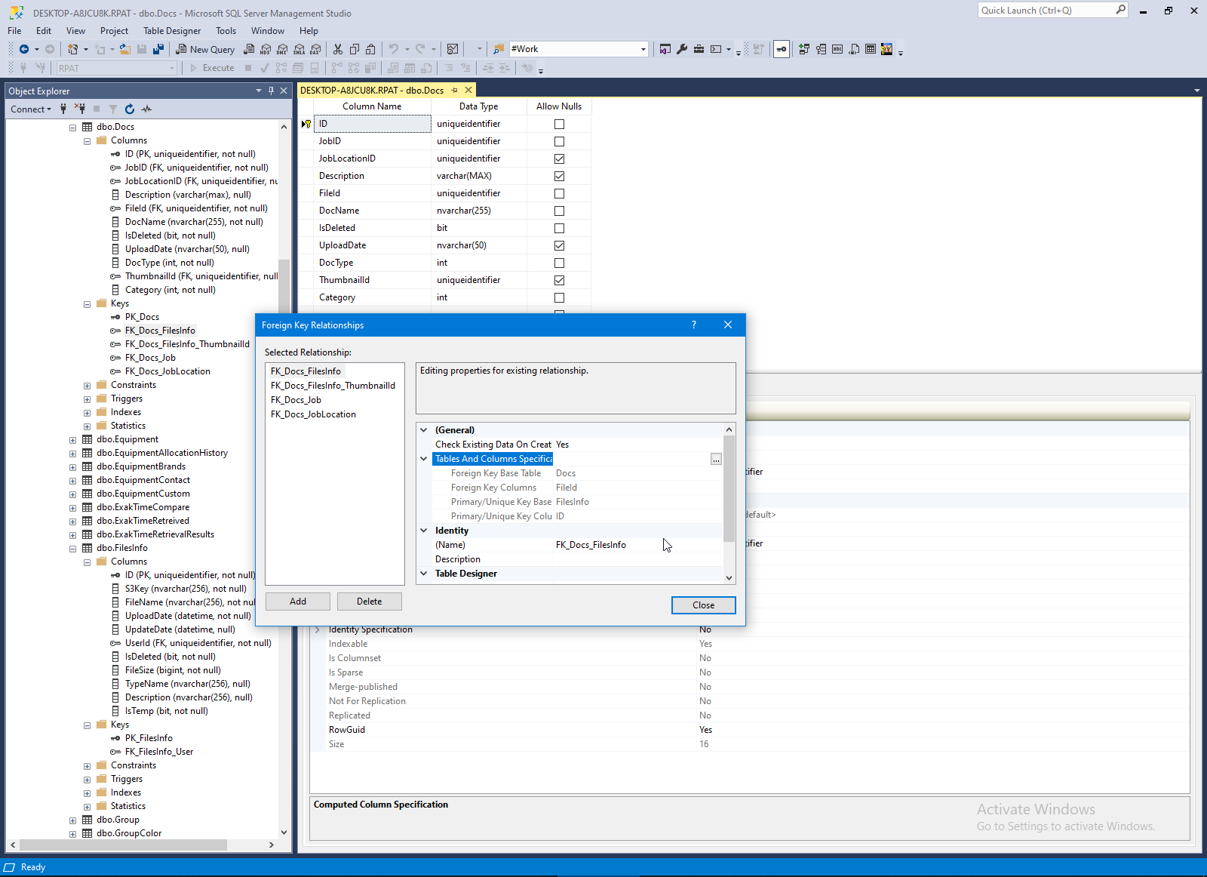Click the Disconnect icon in Object Explorer
The width and height of the screenshot is (1207, 877).
click(80, 109)
